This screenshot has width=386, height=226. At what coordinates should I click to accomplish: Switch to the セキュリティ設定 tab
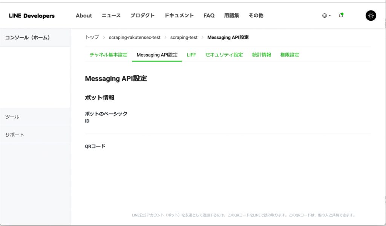(224, 55)
